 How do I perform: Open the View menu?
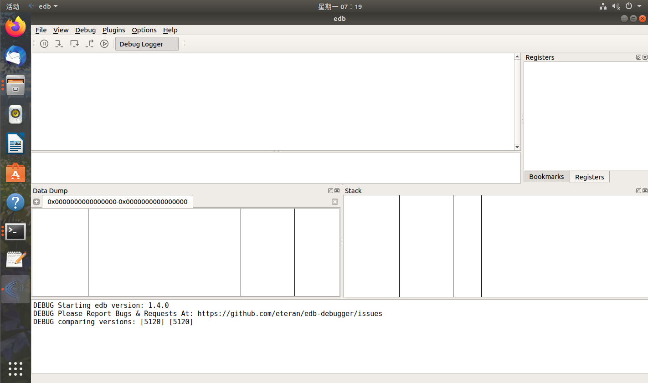click(61, 30)
